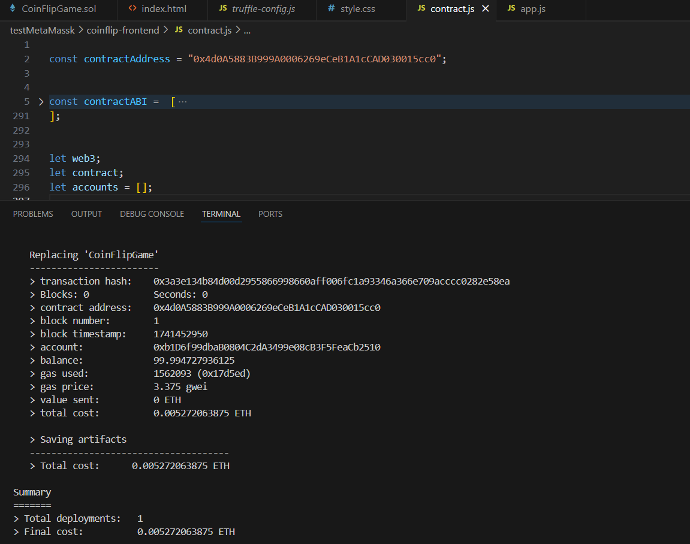The width and height of the screenshot is (690, 544).
Task: Click the JS icon on truffle-config.js tab
Action: pyautogui.click(x=223, y=9)
